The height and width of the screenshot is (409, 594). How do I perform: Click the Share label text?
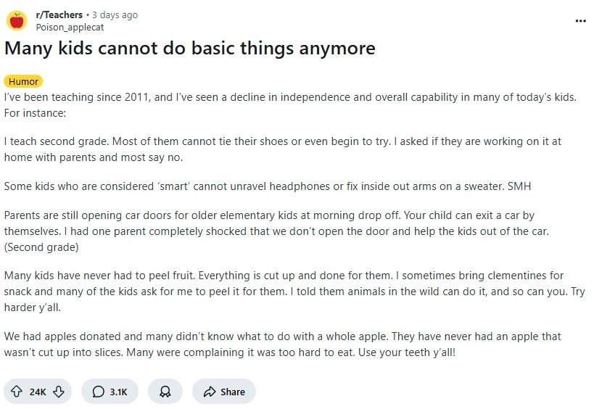point(233,392)
